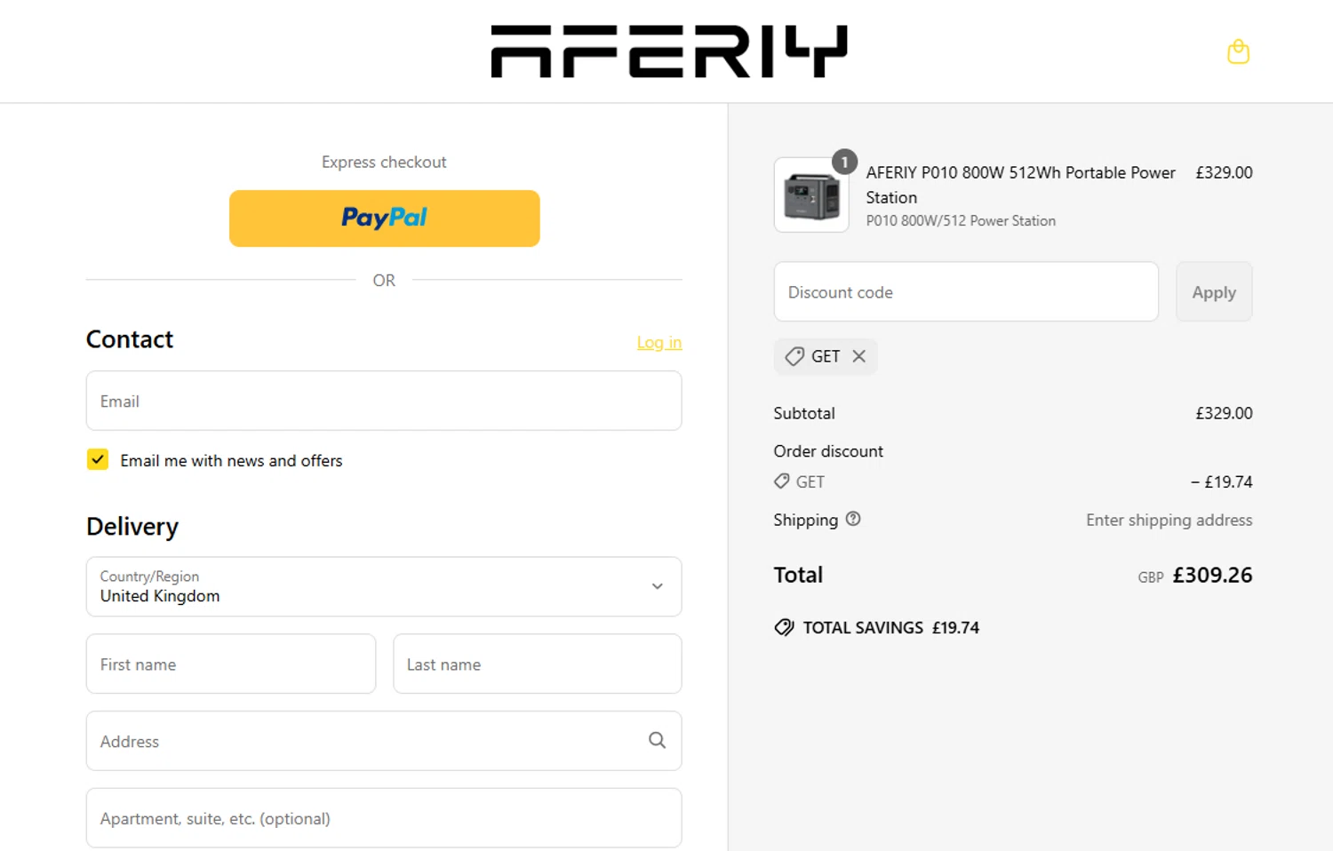
Task: Click the total savings tag icon
Action: [784, 627]
